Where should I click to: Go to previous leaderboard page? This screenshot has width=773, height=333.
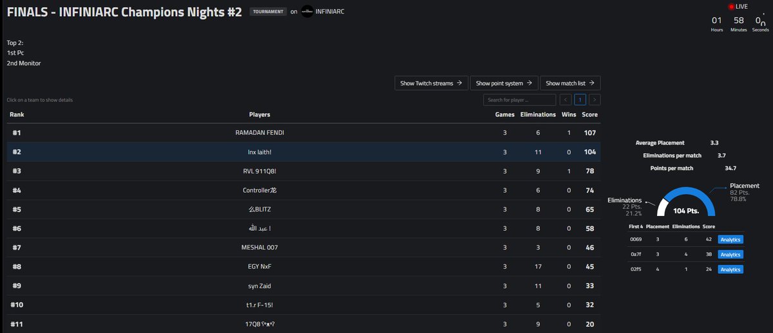pyautogui.click(x=566, y=100)
